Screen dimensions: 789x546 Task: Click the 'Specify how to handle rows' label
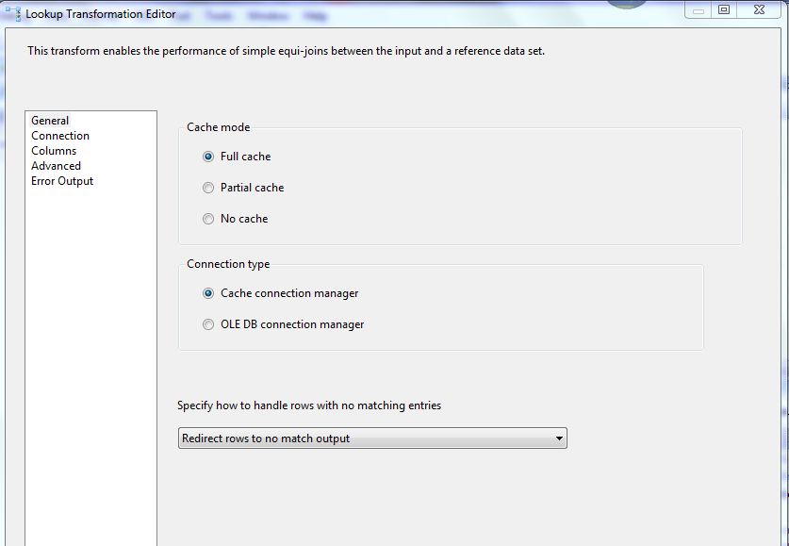[x=309, y=405]
